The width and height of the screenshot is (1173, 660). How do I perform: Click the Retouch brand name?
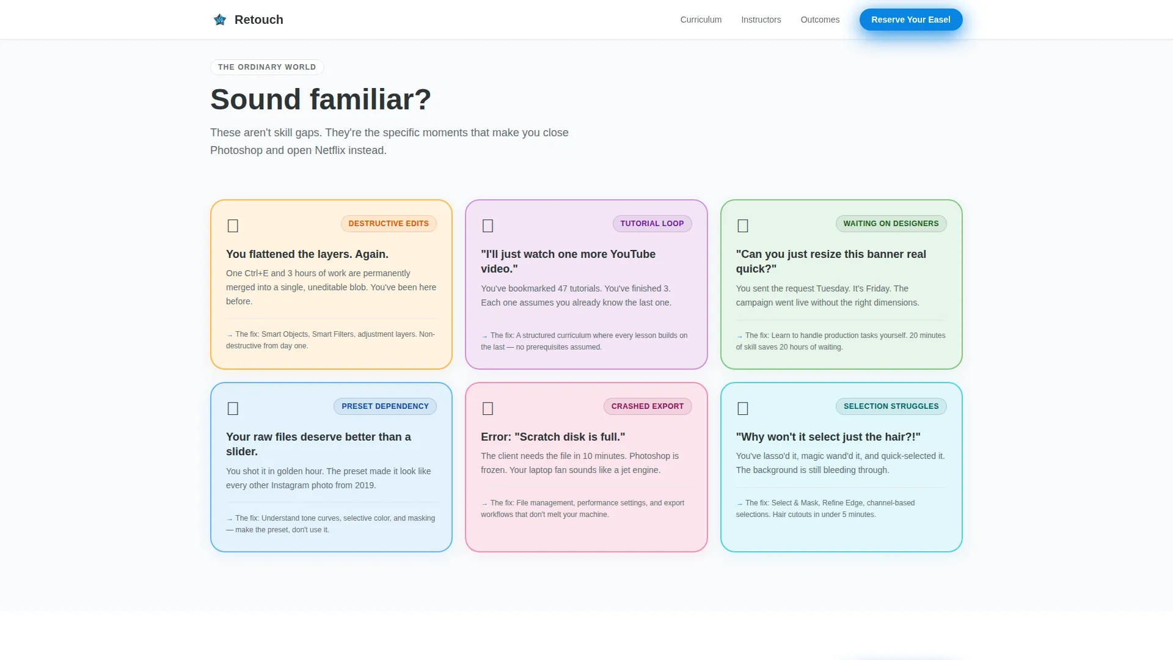(x=258, y=20)
